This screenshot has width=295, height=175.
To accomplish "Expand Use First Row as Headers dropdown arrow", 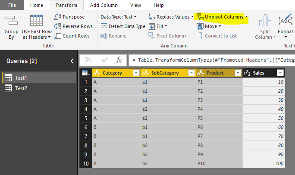I will click(50, 37).
